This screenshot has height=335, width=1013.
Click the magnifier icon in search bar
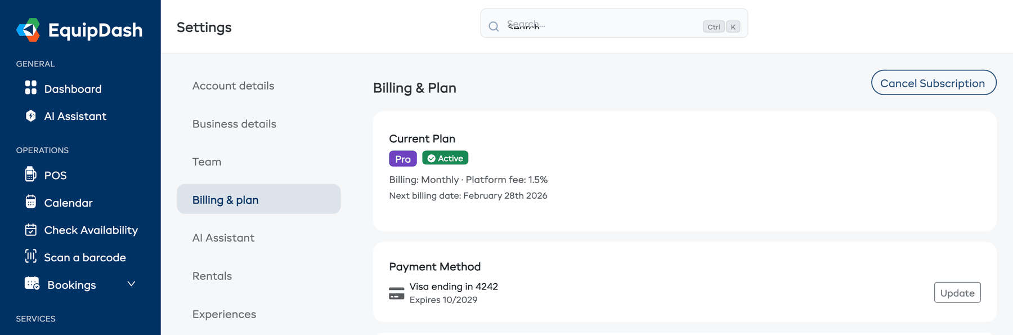[x=494, y=26]
